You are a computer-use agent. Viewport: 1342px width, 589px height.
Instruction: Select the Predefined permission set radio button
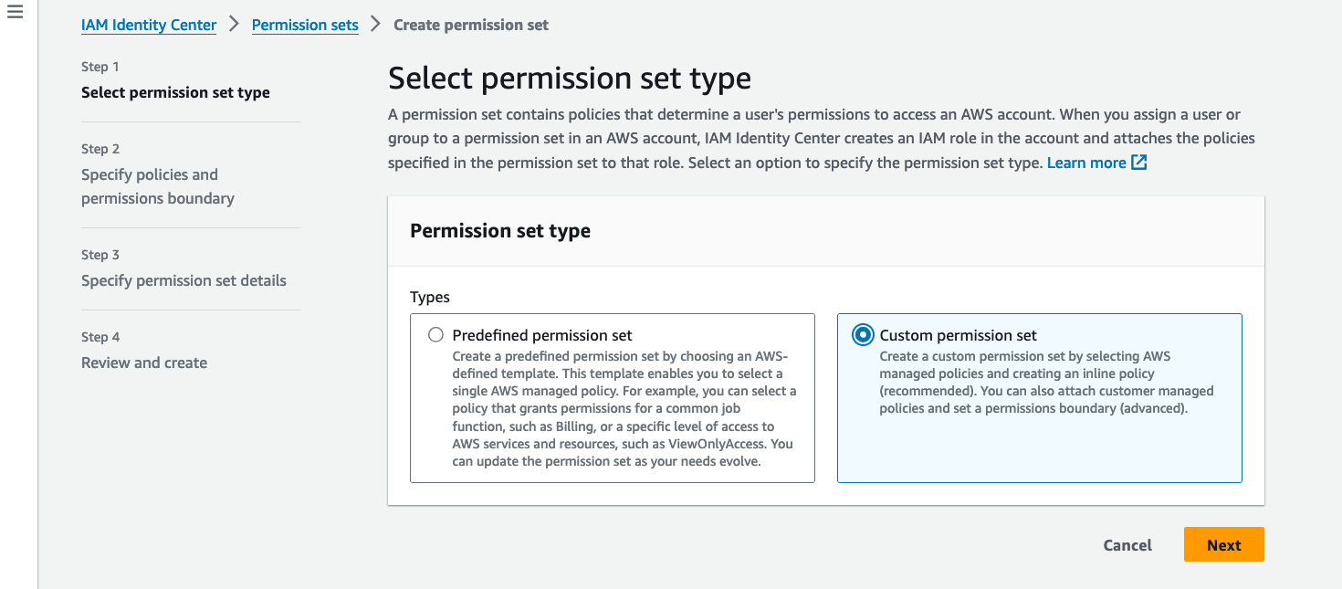[435, 335]
